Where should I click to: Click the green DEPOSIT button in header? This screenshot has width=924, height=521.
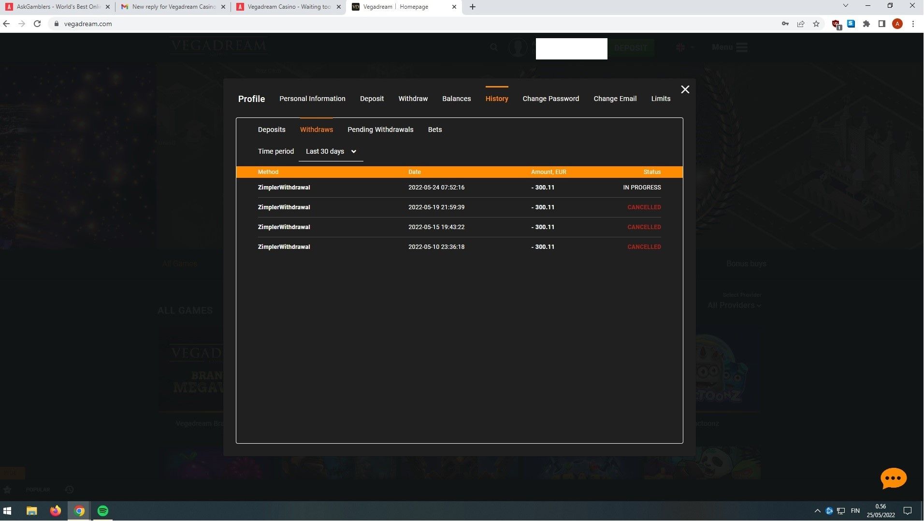point(631,48)
